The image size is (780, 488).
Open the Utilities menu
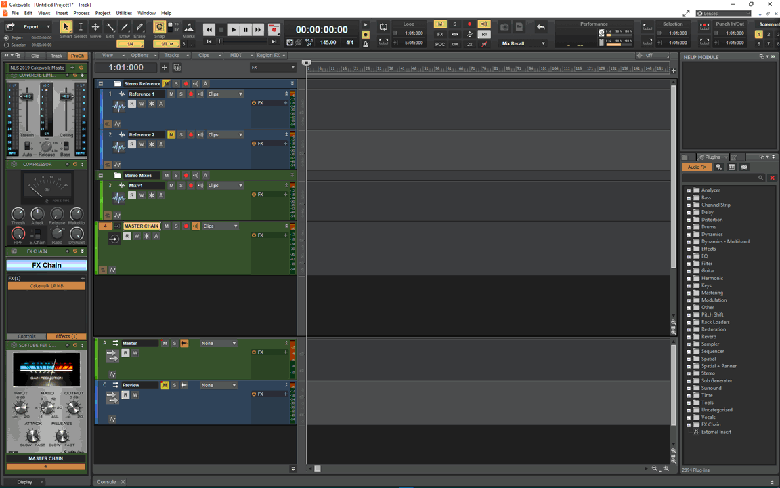[124, 13]
